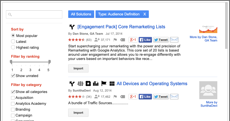Click the (63) ratings count

89,40
